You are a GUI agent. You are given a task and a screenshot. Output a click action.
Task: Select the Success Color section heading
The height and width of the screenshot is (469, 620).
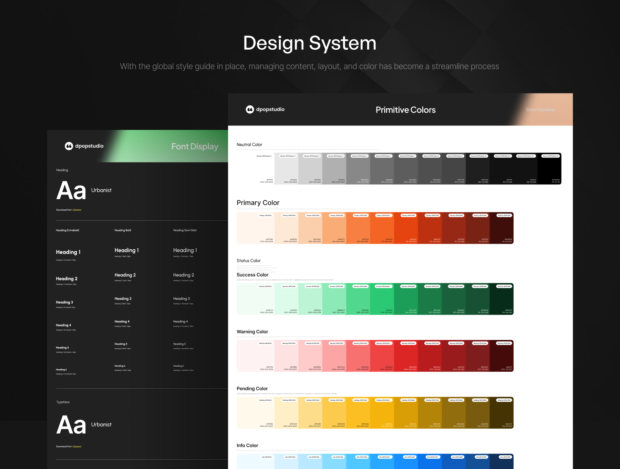pyautogui.click(x=252, y=275)
